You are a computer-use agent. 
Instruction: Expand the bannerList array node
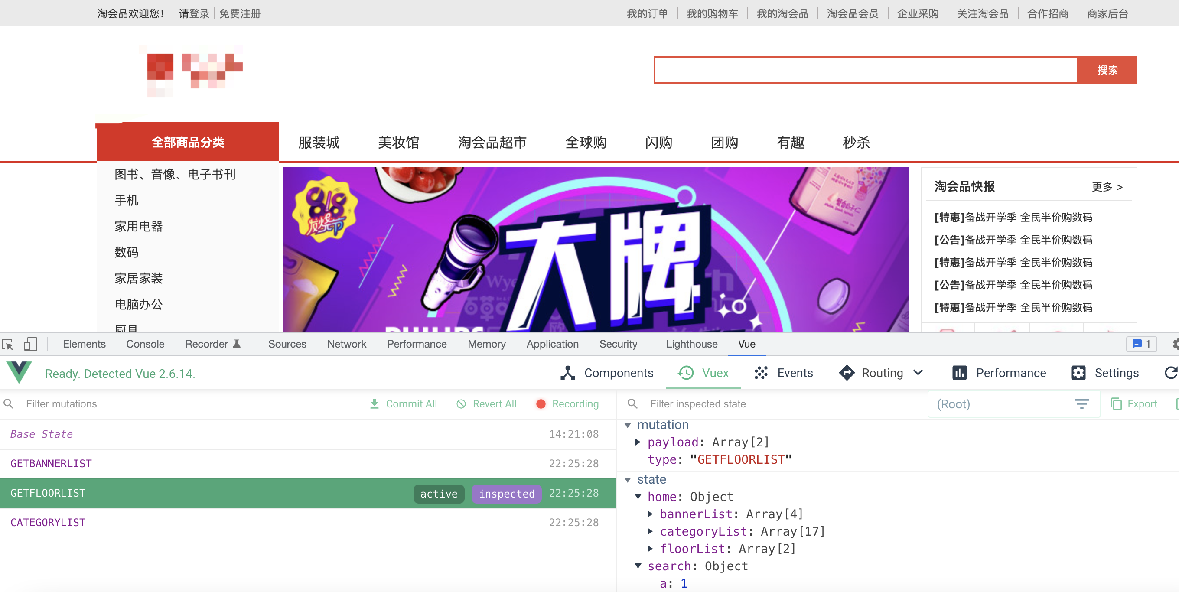pyautogui.click(x=650, y=514)
